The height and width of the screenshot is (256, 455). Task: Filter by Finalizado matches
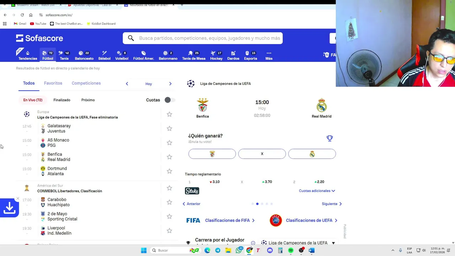tap(62, 100)
